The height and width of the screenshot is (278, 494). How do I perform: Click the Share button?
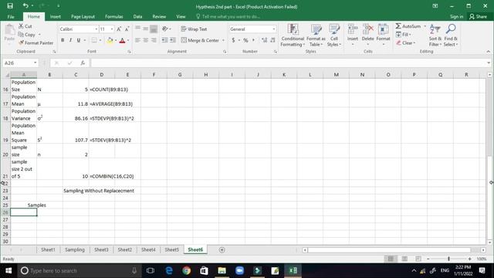(478, 17)
